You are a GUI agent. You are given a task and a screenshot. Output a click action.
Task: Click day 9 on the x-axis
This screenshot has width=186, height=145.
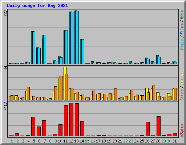pos(56,141)
